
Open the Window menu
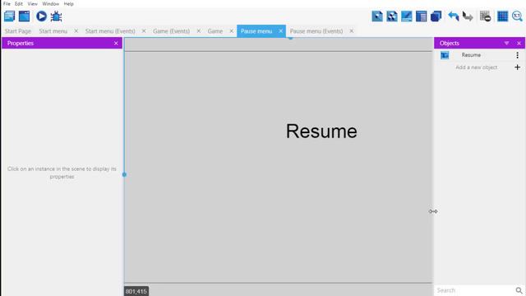[x=51, y=3]
